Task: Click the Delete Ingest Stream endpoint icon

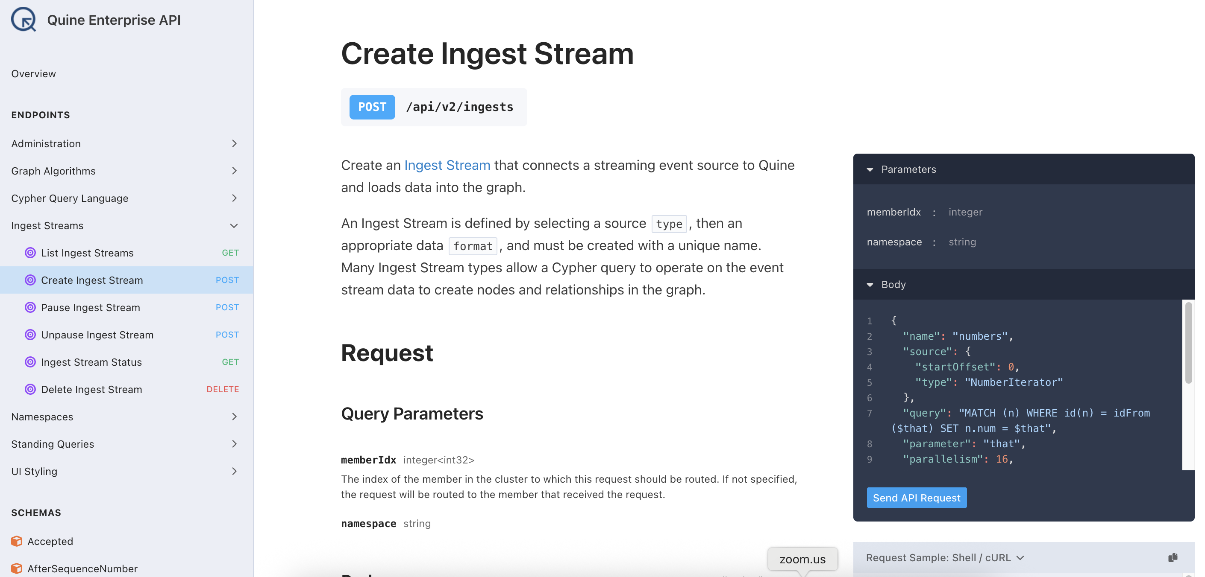Action: coord(30,389)
